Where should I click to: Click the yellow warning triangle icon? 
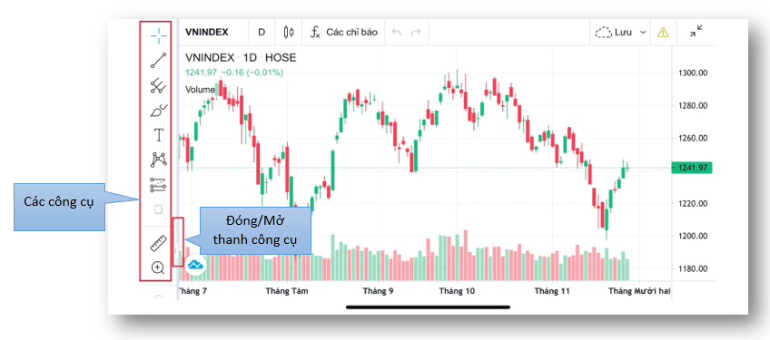[x=663, y=33]
